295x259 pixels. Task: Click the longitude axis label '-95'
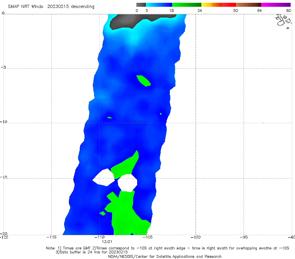pos(244,237)
